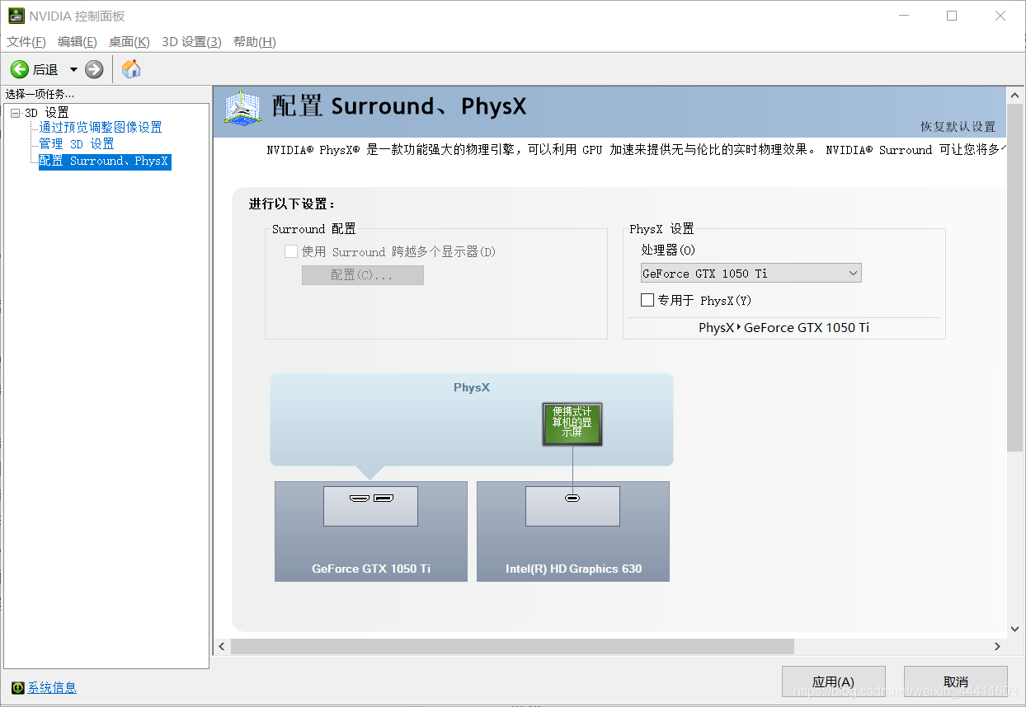Image resolution: width=1026 pixels, height=707 pixels.
Task: Select the 便携式计算机的显示屏 monitor icon
Action: [572, 424]
